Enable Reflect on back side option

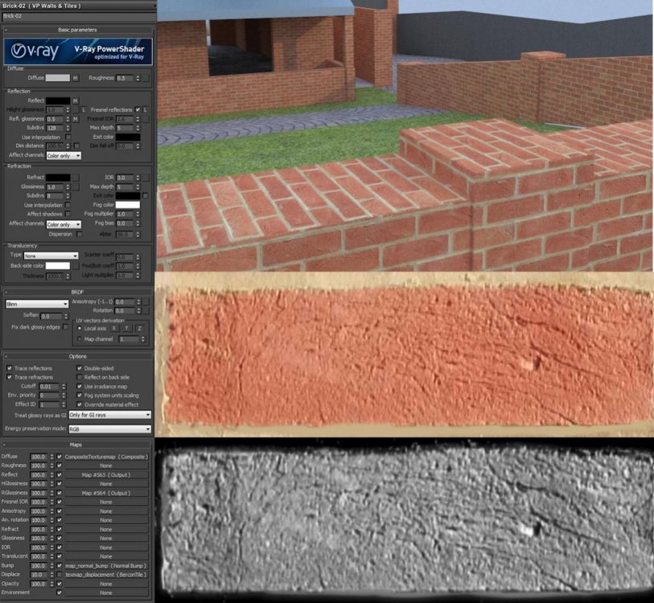click(x=79, y=377)
